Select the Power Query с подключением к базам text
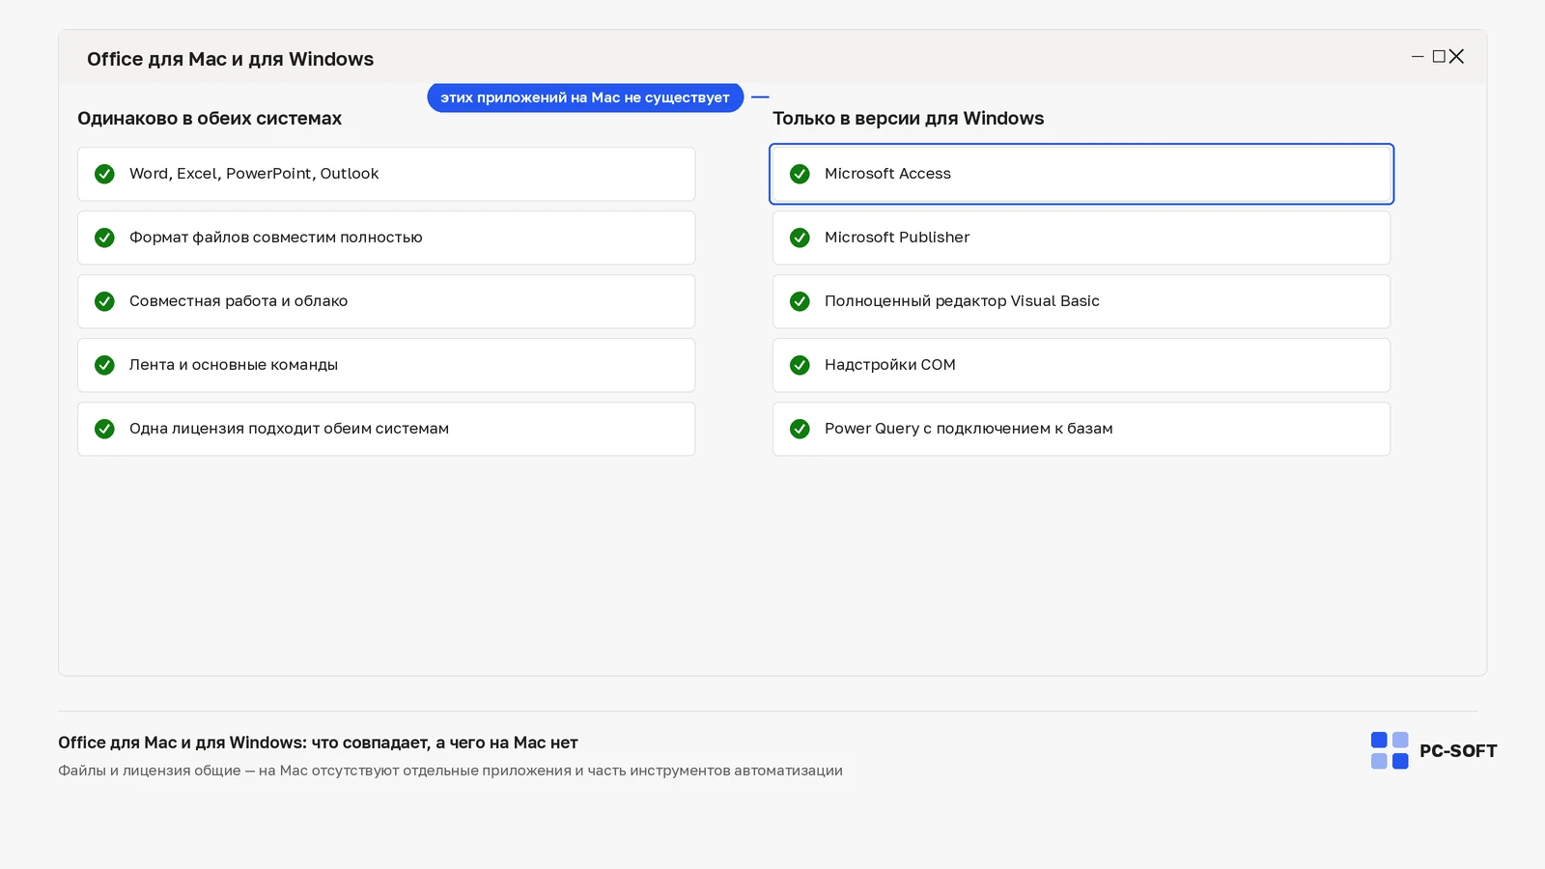Image resolution: width=1545 pixels, height=869 pixels. [x=969, y=429]
